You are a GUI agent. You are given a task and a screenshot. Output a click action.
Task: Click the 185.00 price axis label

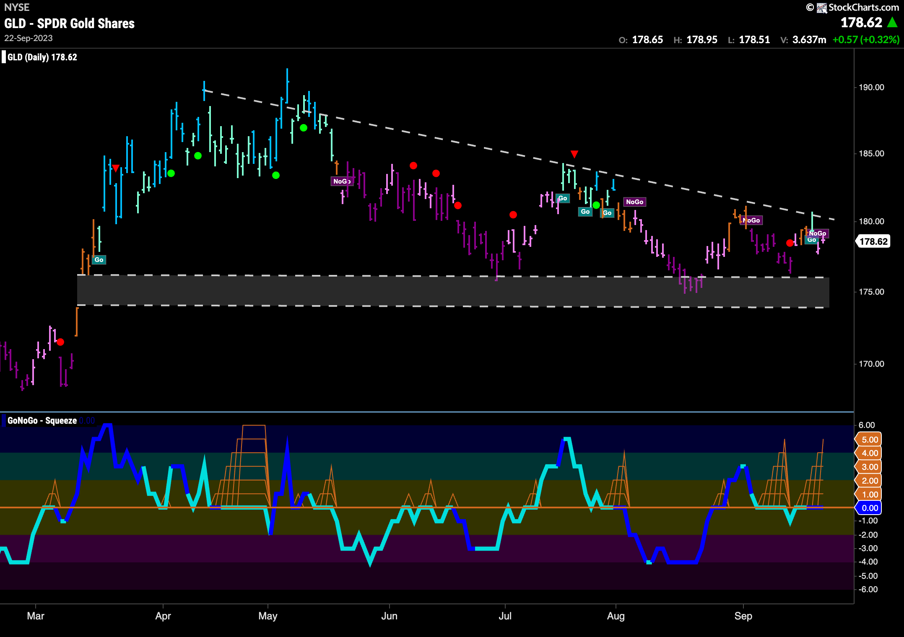(871, 153)
